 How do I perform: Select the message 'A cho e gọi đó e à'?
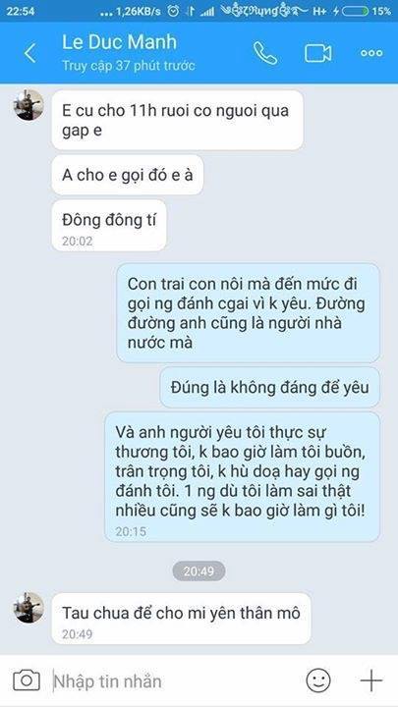127,175
